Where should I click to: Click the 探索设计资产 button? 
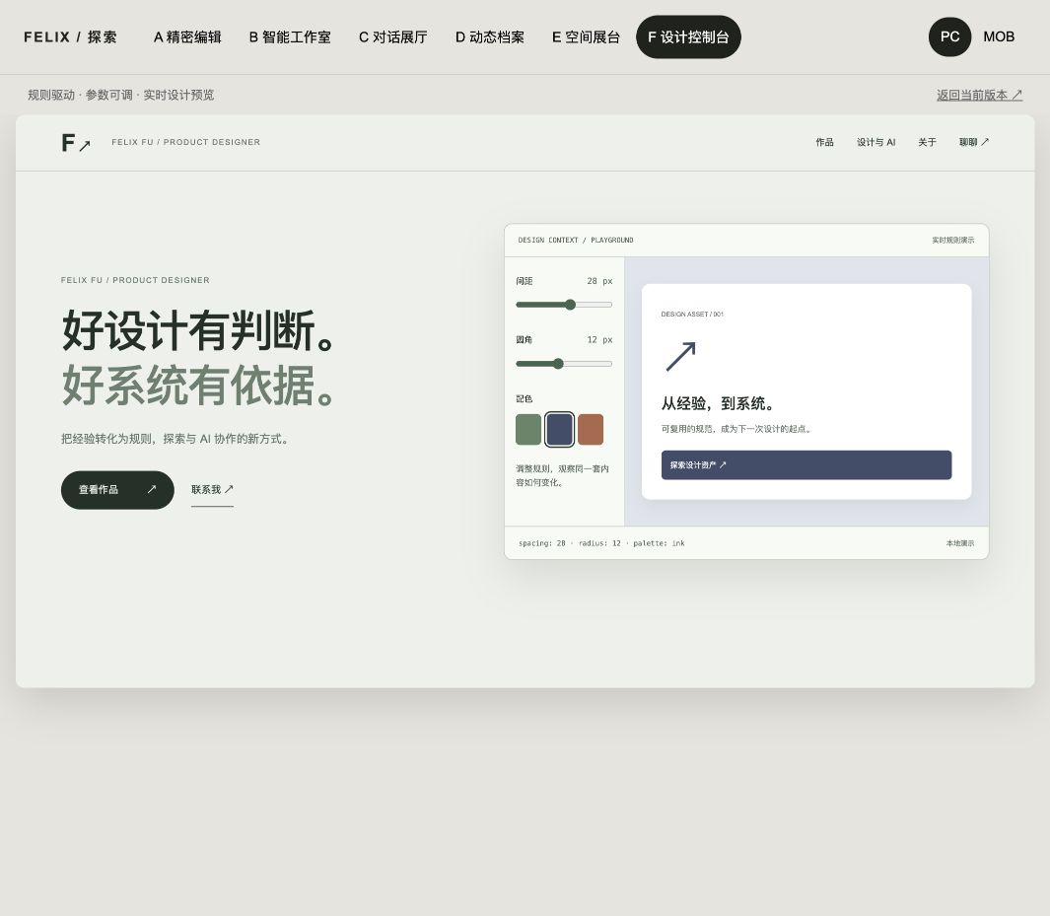click(x=806, y=464)
